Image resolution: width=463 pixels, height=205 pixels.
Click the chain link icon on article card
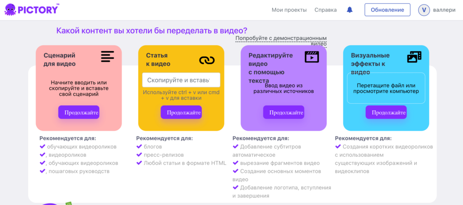point(207,60)
